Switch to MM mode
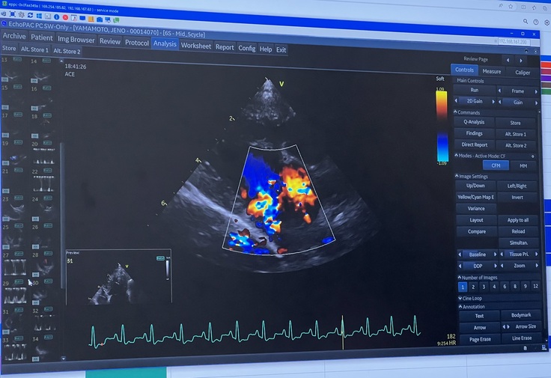This screenshot has width=551, height=378. coord(523,165)
